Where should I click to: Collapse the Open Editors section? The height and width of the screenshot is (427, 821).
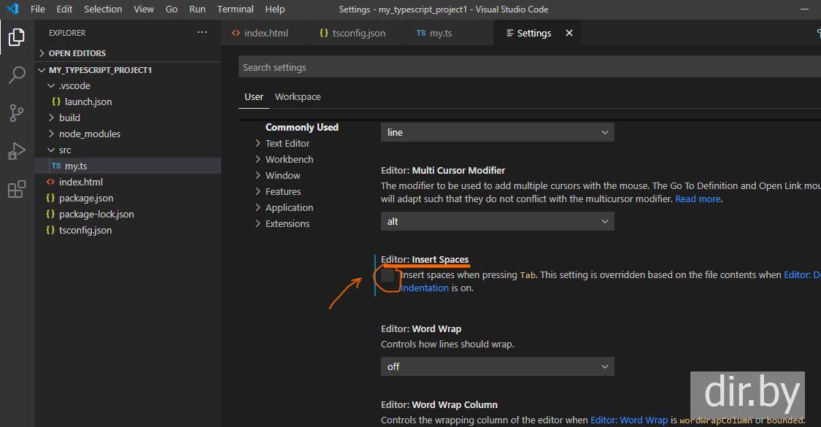pos(77,53)
